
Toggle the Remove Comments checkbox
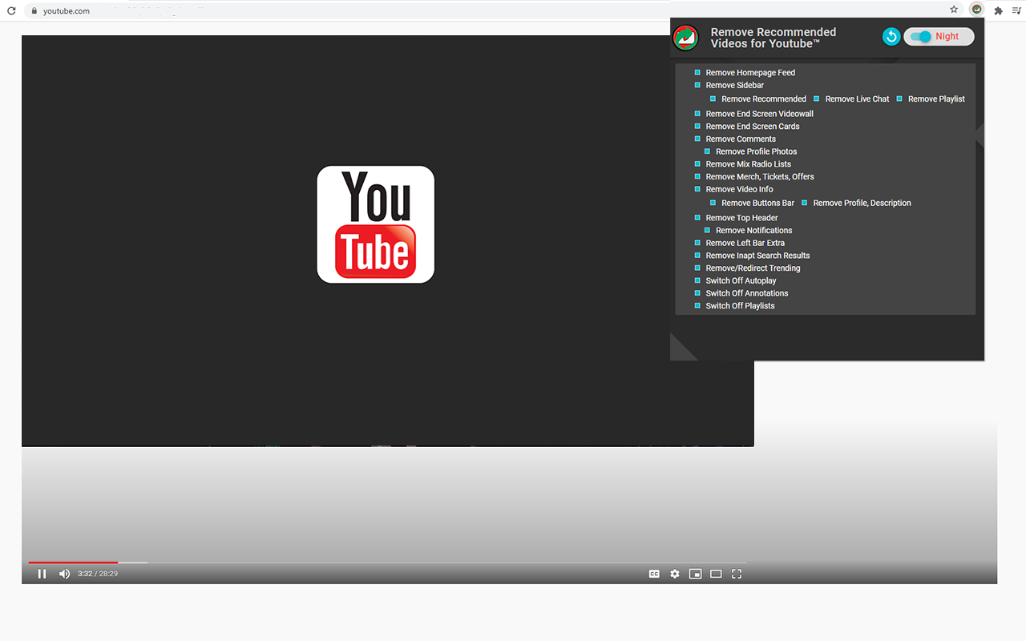click(697, 139)
